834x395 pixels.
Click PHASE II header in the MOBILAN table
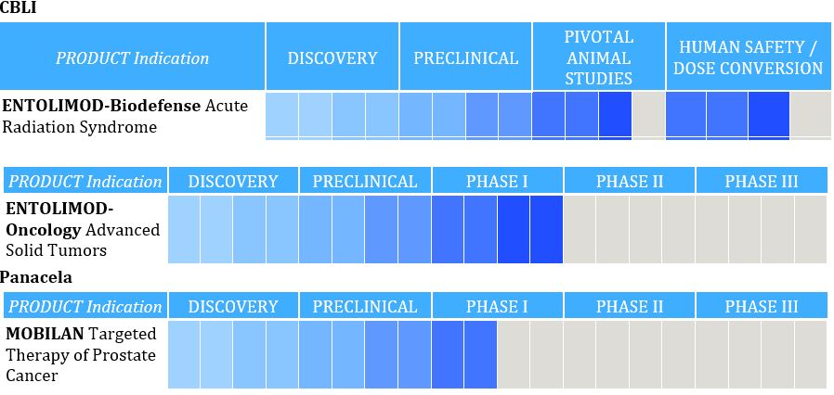[x=629, y=306]
